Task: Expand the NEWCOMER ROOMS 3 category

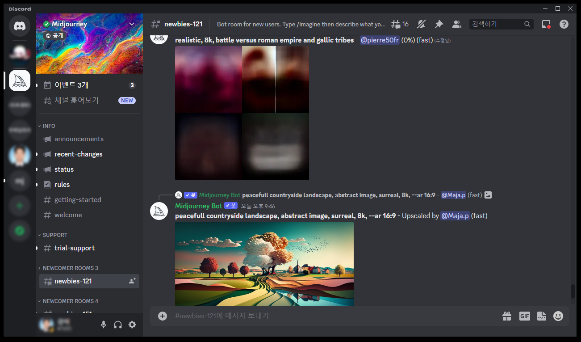Action: pos(68,268)
